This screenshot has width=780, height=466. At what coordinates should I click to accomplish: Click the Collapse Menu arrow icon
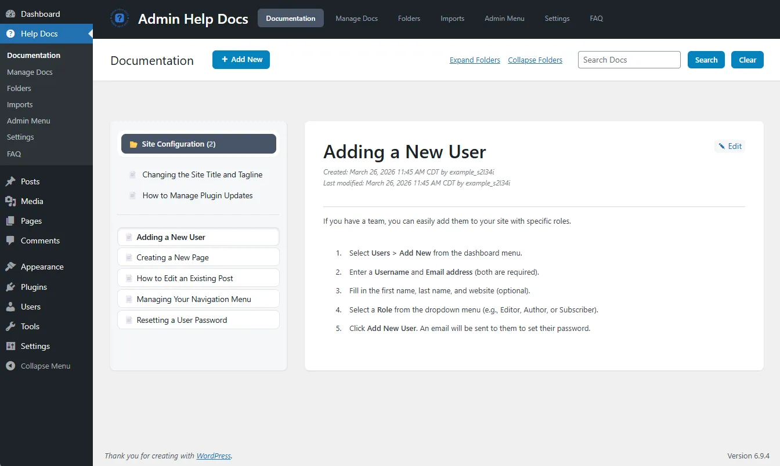pos(10,366)
